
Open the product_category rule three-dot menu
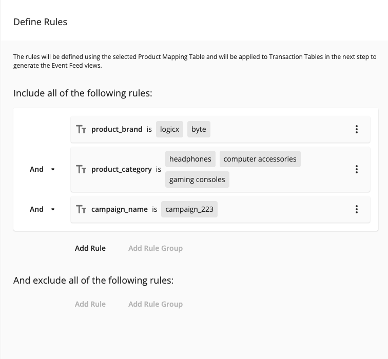tap(357, 169)
